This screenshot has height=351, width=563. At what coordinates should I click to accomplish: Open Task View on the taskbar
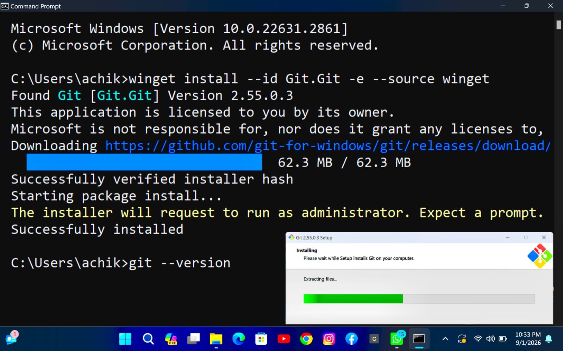point(193,339)
